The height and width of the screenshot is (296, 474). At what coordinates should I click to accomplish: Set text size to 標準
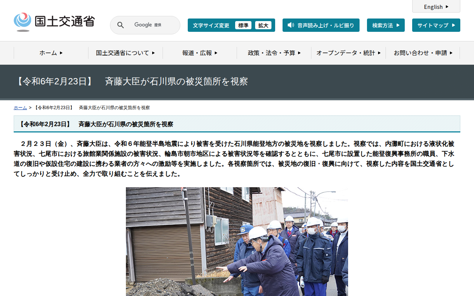click(x=243, y=25)
